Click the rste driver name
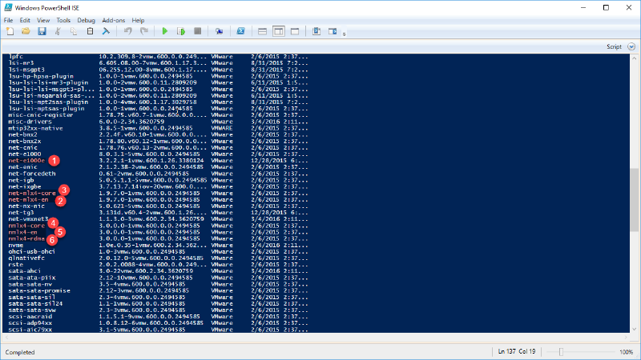Viewport: 641px width, 360px height. click(x=15, y=265)
